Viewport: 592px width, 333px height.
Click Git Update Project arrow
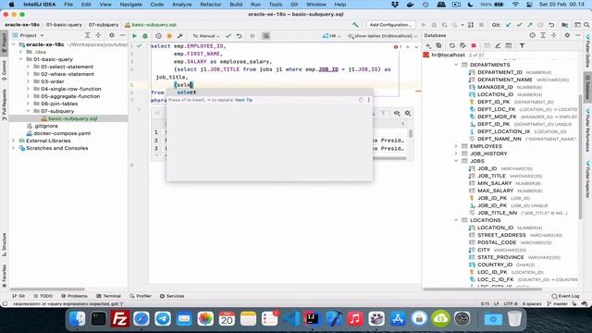[x=509, y=25]
